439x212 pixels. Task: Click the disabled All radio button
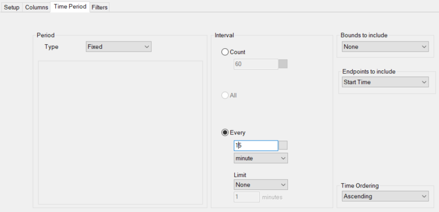pyautogui.click(x=225, y=96)
